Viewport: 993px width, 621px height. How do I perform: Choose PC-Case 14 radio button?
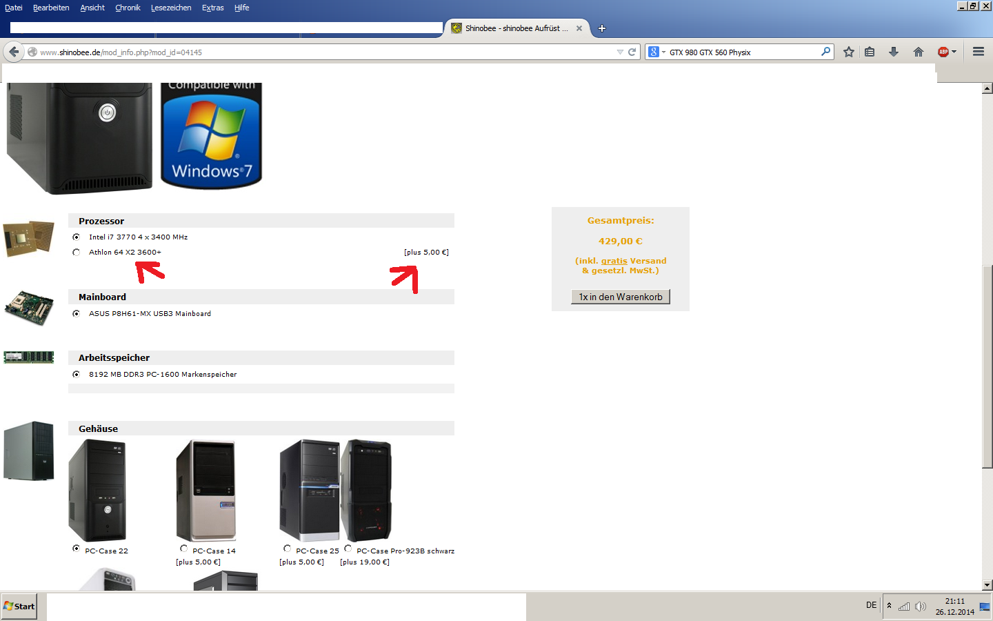(x=183, y=549)
